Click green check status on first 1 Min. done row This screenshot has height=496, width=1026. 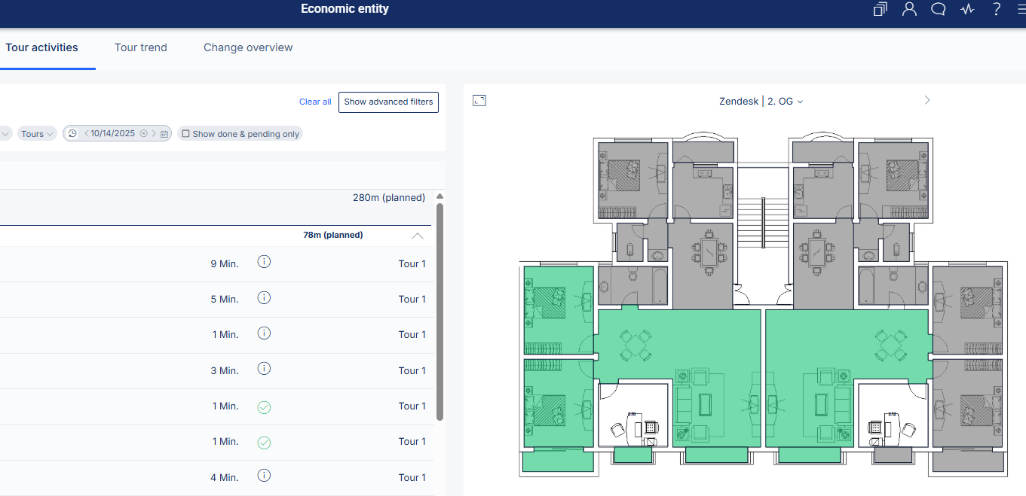[264, 407]
